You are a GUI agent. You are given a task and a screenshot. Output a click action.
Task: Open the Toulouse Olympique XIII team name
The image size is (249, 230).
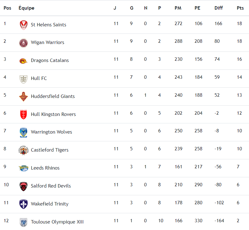pyautogui.click(x=57, y=222)
